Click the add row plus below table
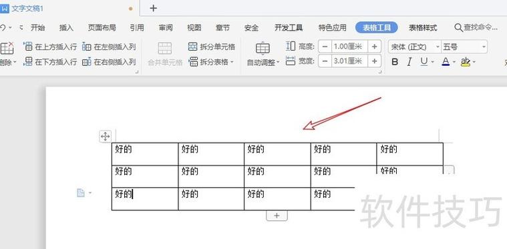 point(277,216)
